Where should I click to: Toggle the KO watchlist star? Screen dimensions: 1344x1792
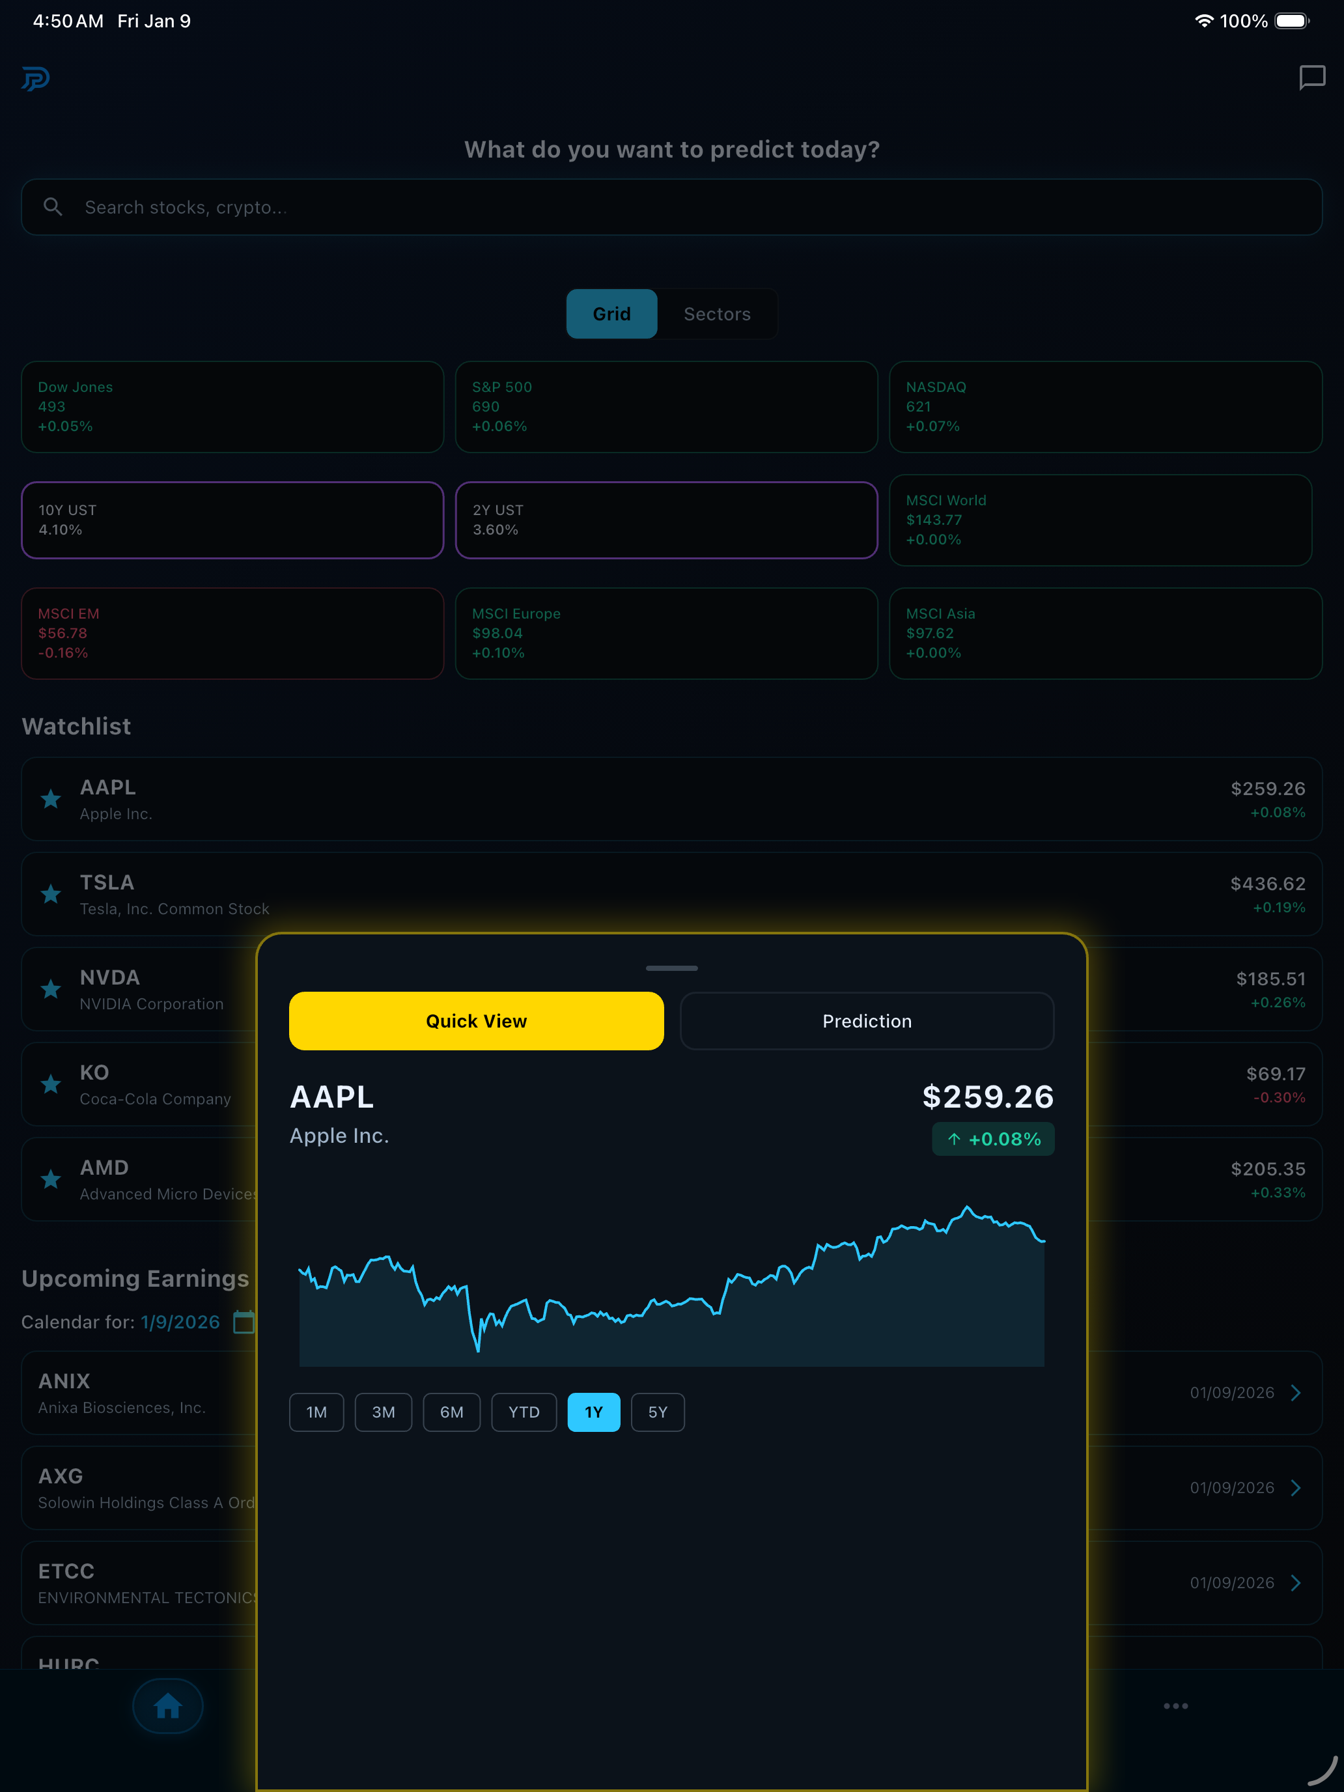pyautogui.click(x=51, y=1084)
